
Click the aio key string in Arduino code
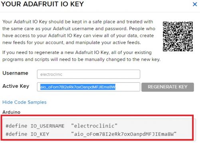(124, 134)
